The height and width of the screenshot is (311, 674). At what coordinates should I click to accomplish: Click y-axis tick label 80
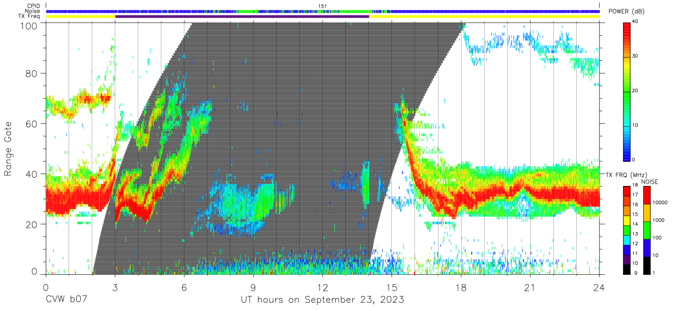pyautogui.click(x=32, y=73)
